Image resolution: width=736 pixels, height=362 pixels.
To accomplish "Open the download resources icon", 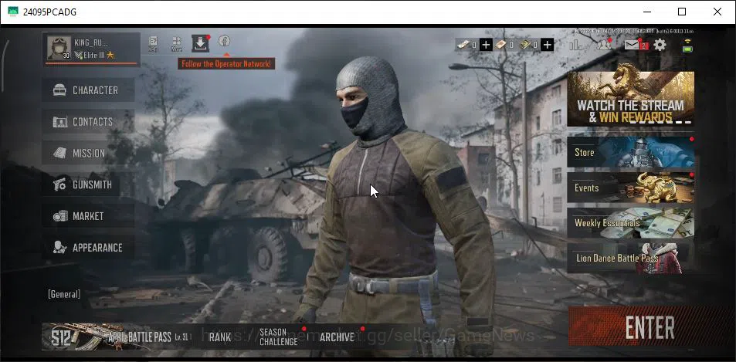I will point(200,43).
